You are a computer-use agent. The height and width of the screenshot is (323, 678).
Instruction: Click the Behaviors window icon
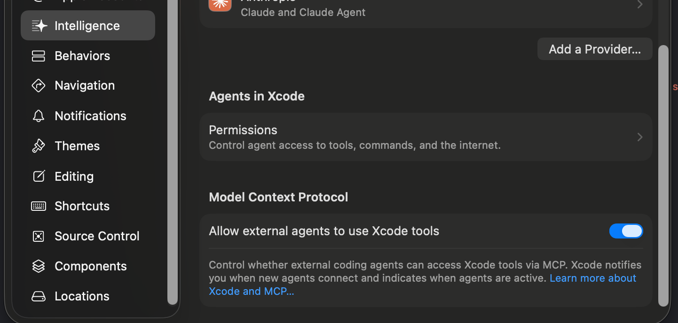tap(39, 55)
